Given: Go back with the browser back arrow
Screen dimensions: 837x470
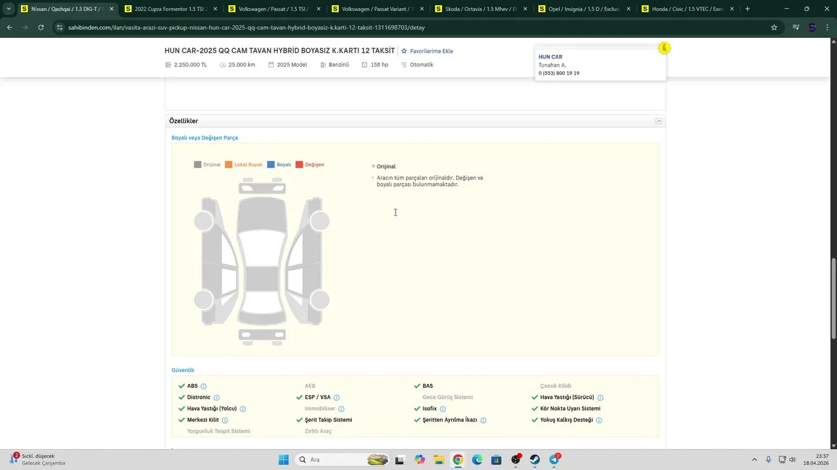Looking at the screenshot, I should [9, 27].
